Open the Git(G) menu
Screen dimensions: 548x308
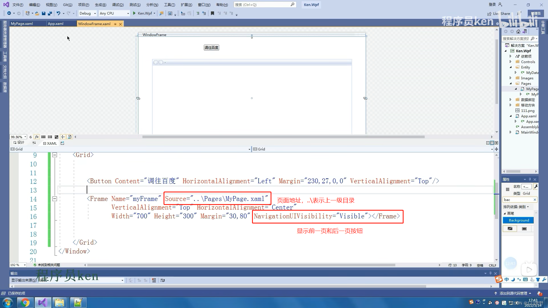(x=68, y=5)
